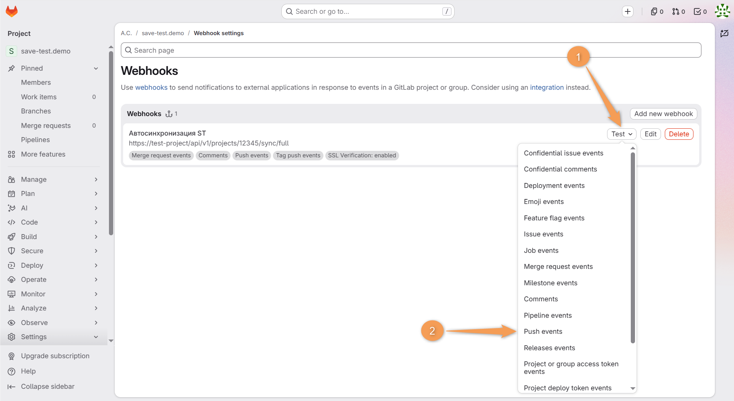The height and width of the screenshot is (401, 734).
Task: Click the red Delete webhook button
Action: point(679,134)
